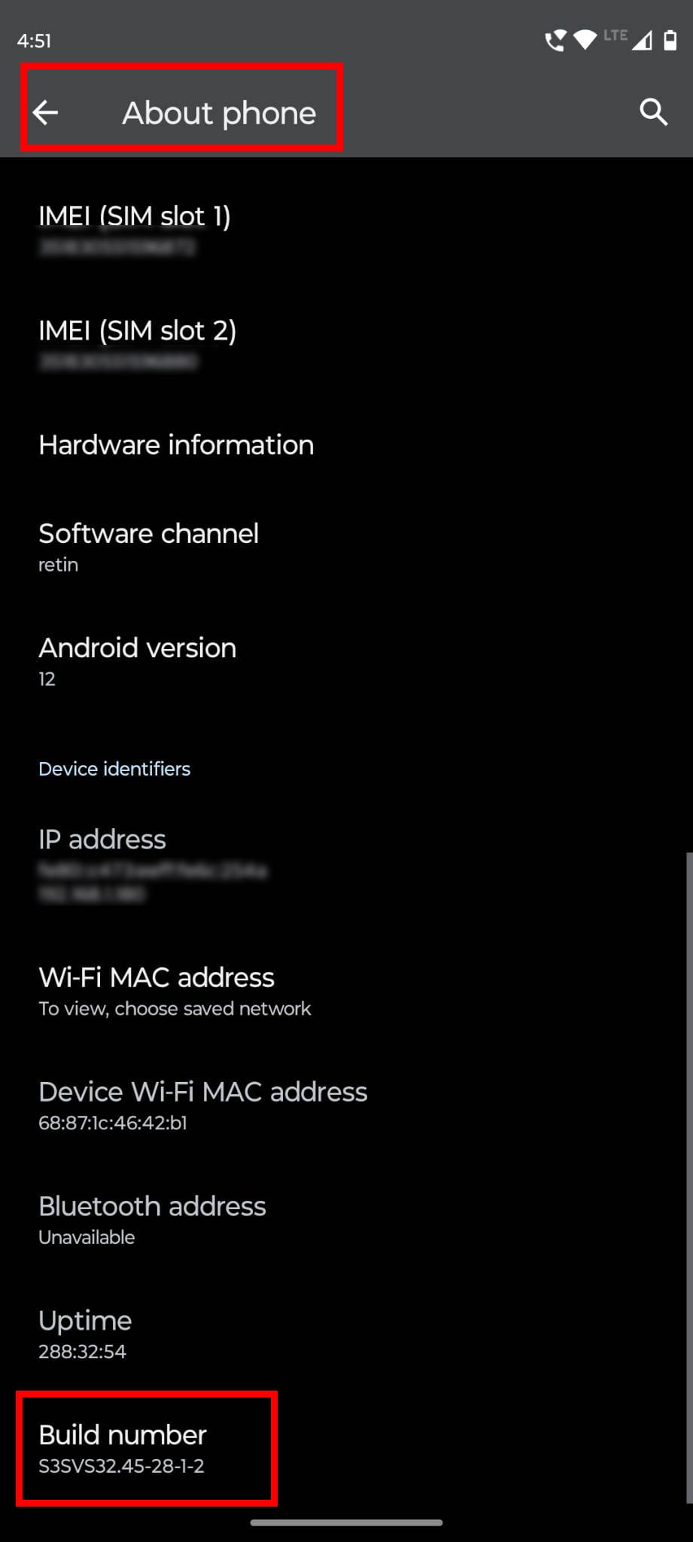Tap the back arrow icon

pyautogui.click(x=46, y=113)
